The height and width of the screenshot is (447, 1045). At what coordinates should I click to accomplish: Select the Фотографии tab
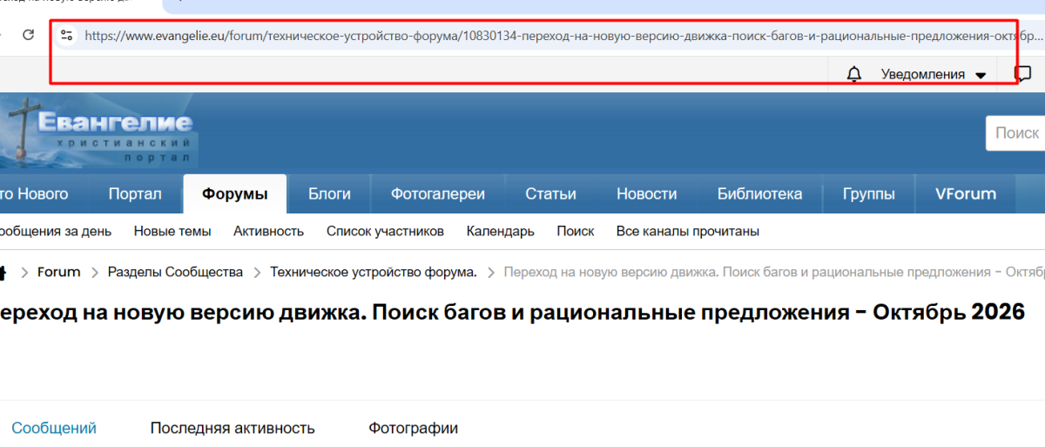point(413,428)
